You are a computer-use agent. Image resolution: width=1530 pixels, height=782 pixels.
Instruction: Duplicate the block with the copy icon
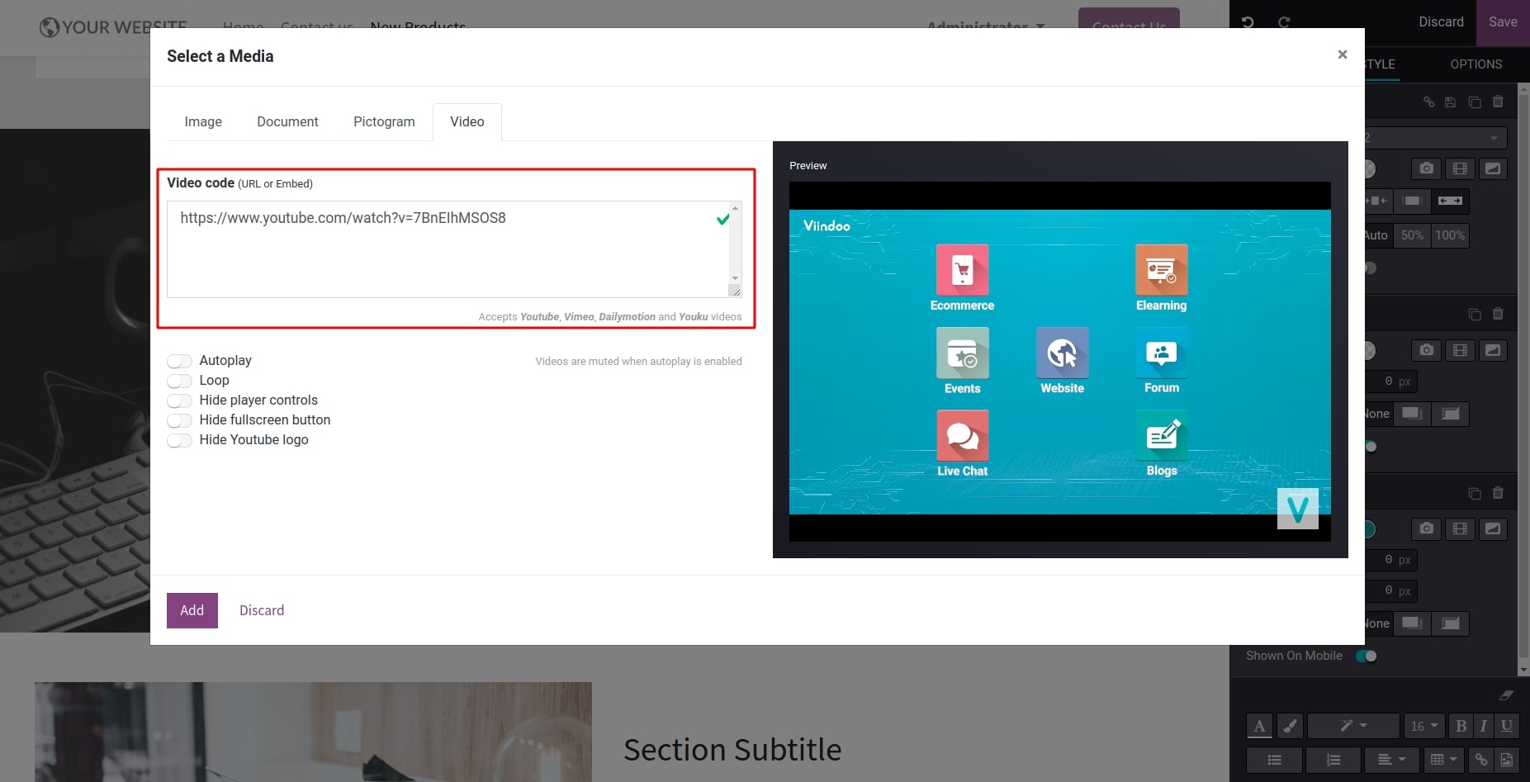click(1475, 102)
